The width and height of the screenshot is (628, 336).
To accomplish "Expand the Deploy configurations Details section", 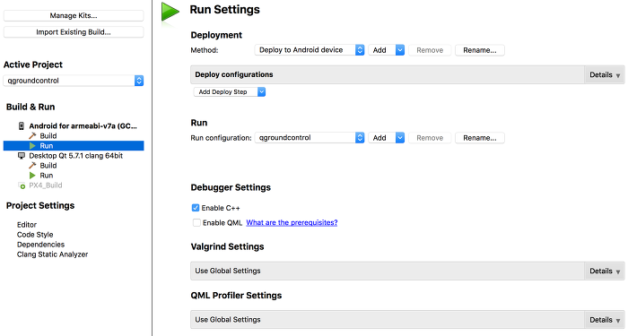I will point(605,74).
